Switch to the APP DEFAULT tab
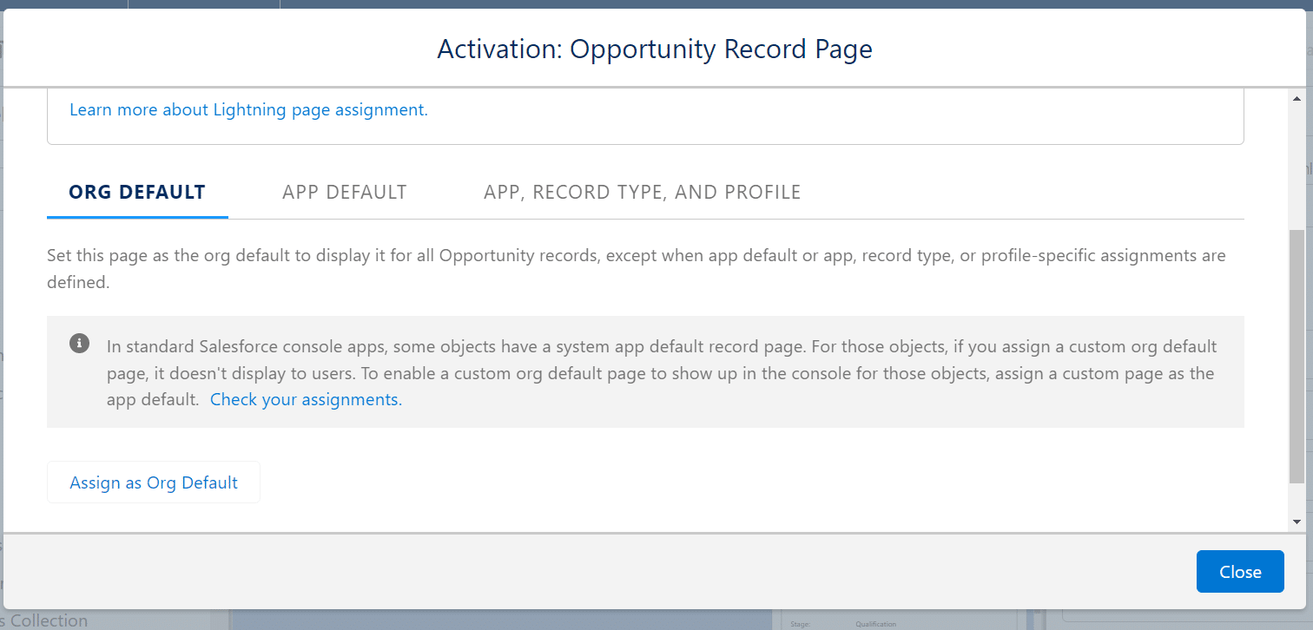This screenshot has height=630, width=1313. 345,192
